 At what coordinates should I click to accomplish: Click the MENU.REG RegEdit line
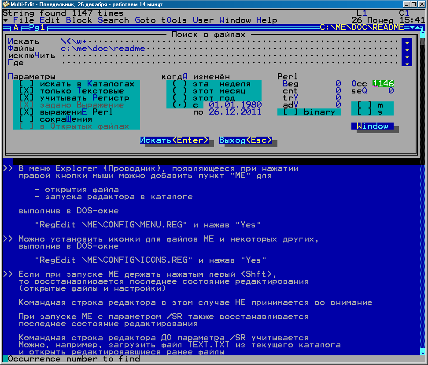(148, 225)
